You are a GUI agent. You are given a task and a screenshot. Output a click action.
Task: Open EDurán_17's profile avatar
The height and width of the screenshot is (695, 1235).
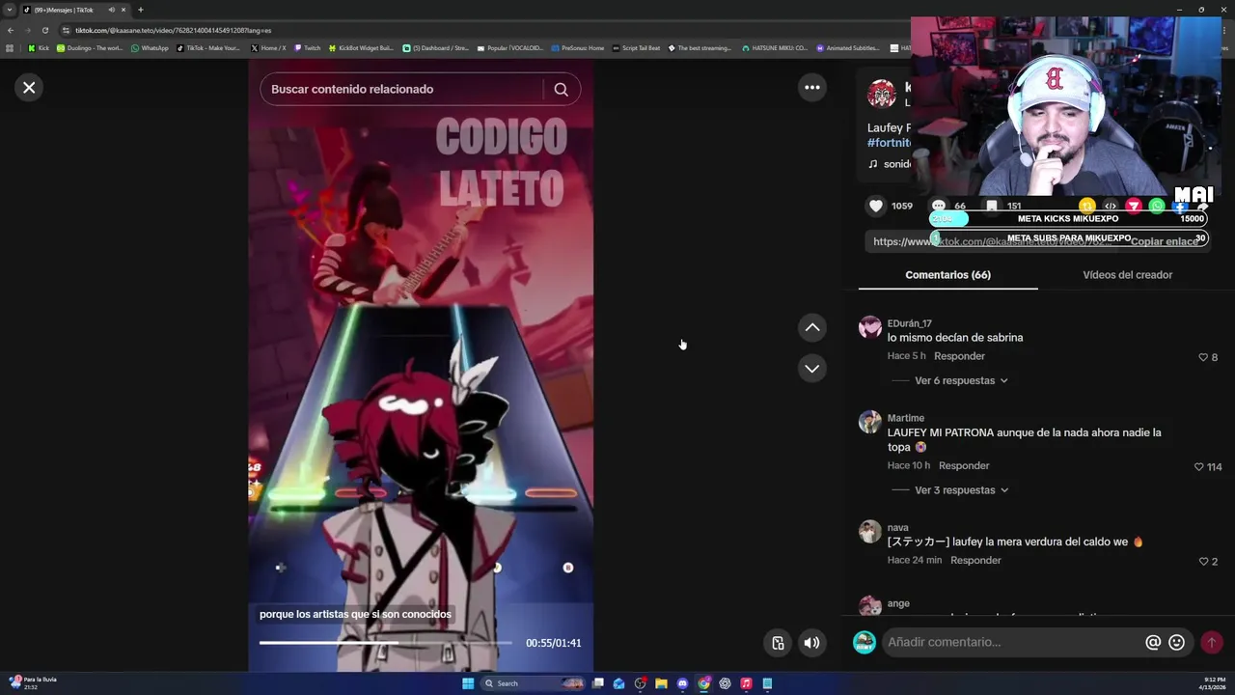coord(870,327)
